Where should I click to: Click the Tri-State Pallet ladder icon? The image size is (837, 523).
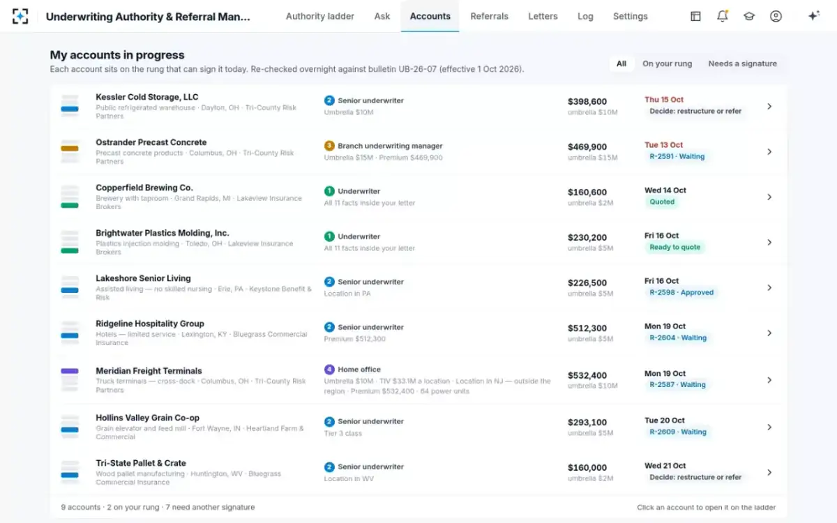(70, 473)
